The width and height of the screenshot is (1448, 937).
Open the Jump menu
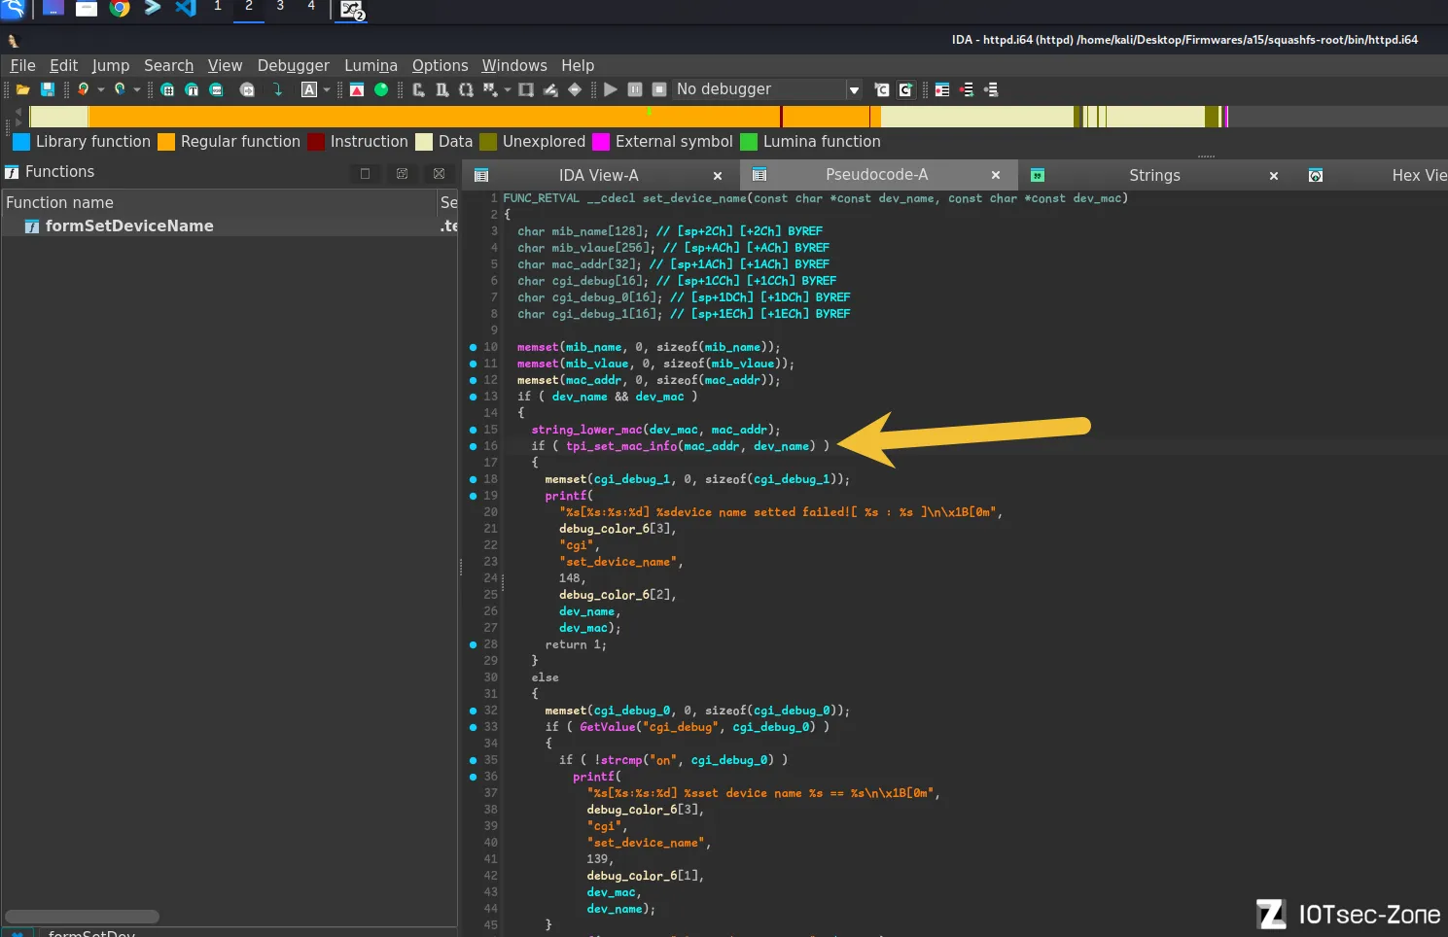coord(111,65)
